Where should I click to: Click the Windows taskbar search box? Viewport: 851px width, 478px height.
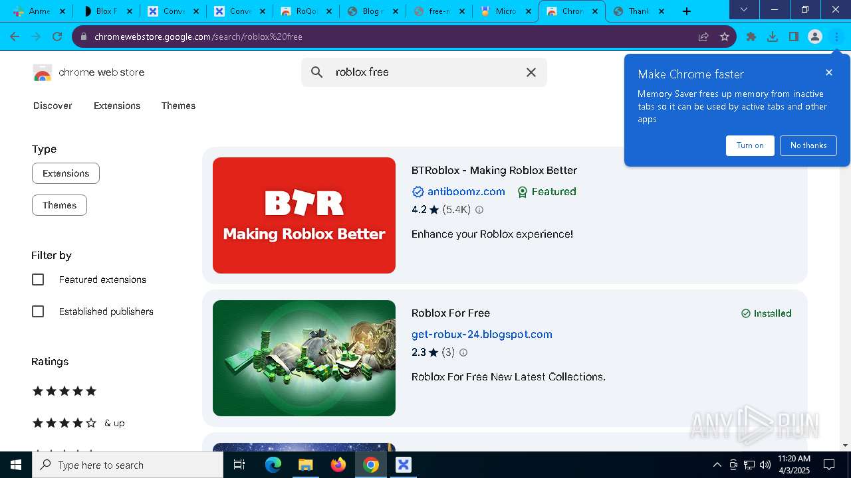[x=128, y=465]
